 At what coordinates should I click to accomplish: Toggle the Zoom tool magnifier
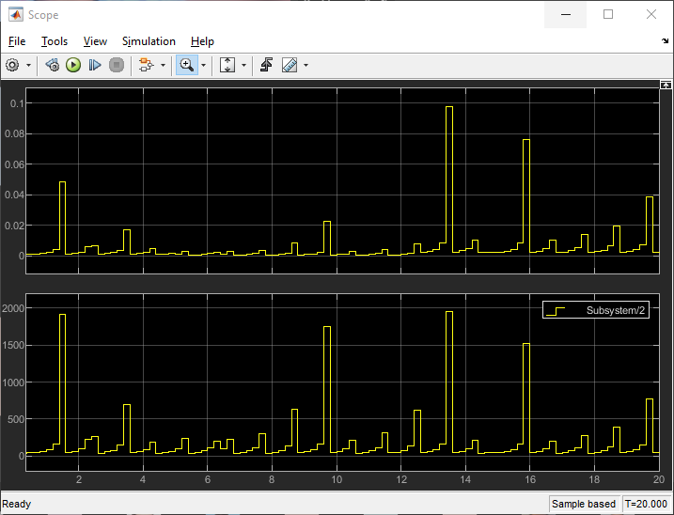(x=187, y=66)
